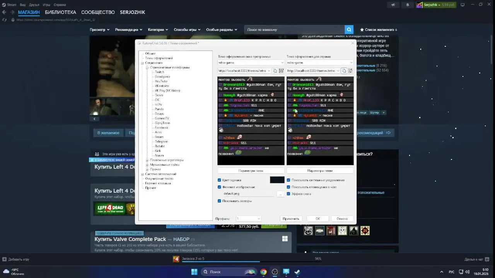Open the right Параметры темы button

click(320, 171)
